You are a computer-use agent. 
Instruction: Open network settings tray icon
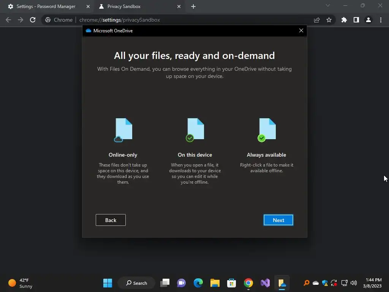coord(344,283)
